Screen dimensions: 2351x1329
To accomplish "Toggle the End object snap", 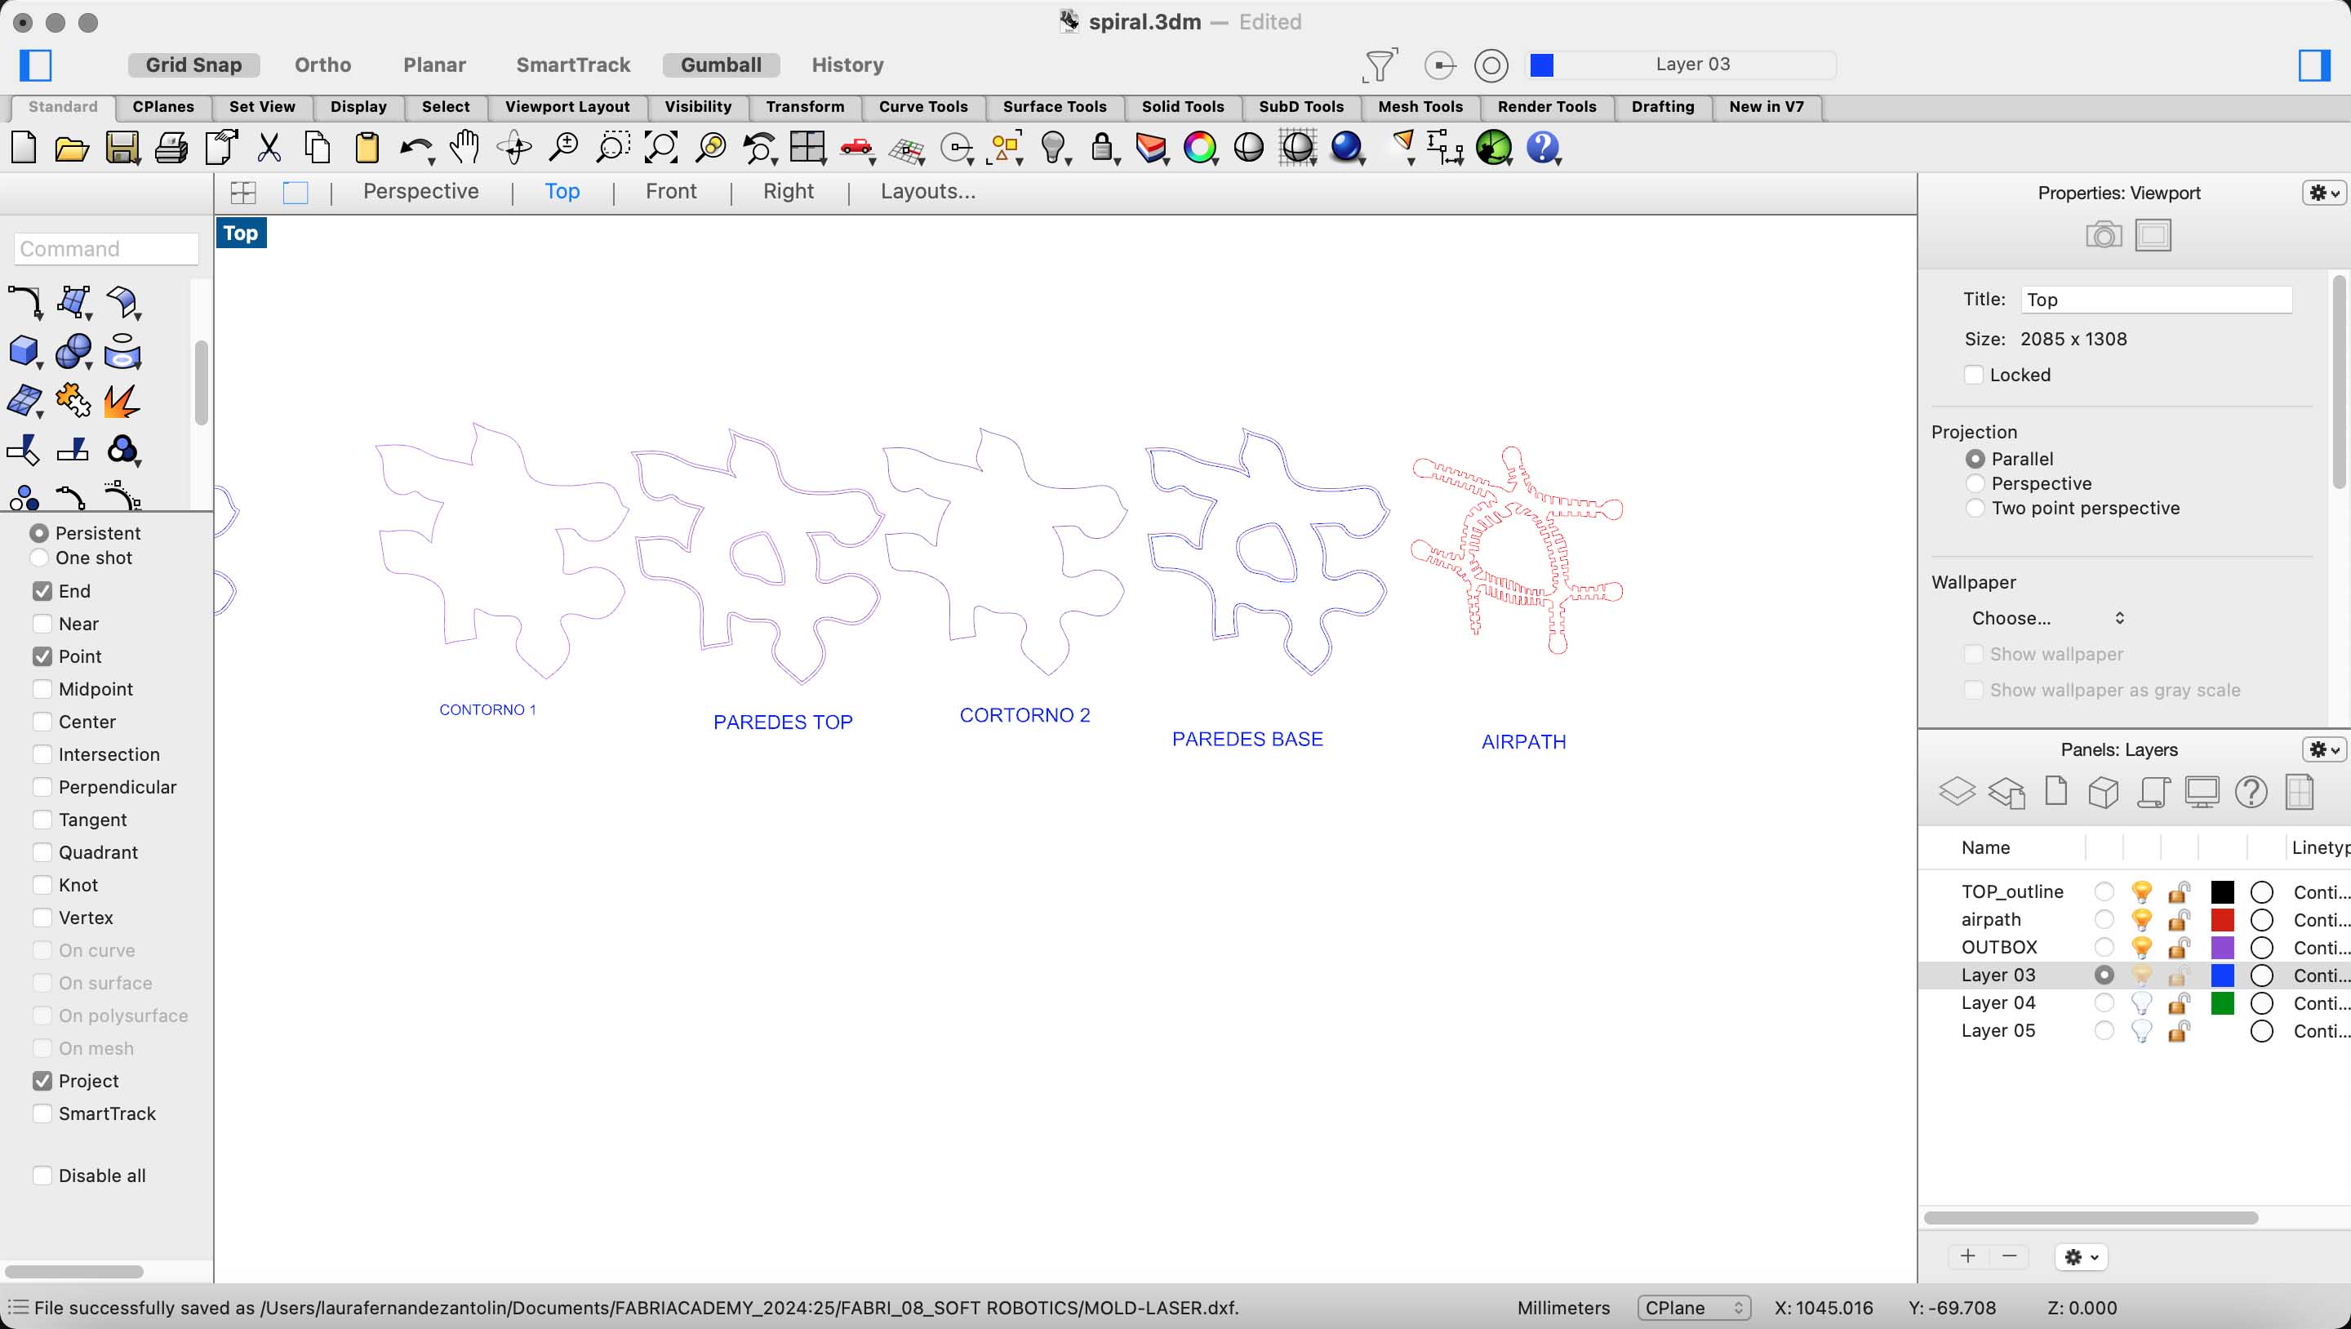I will coord(42,590).
